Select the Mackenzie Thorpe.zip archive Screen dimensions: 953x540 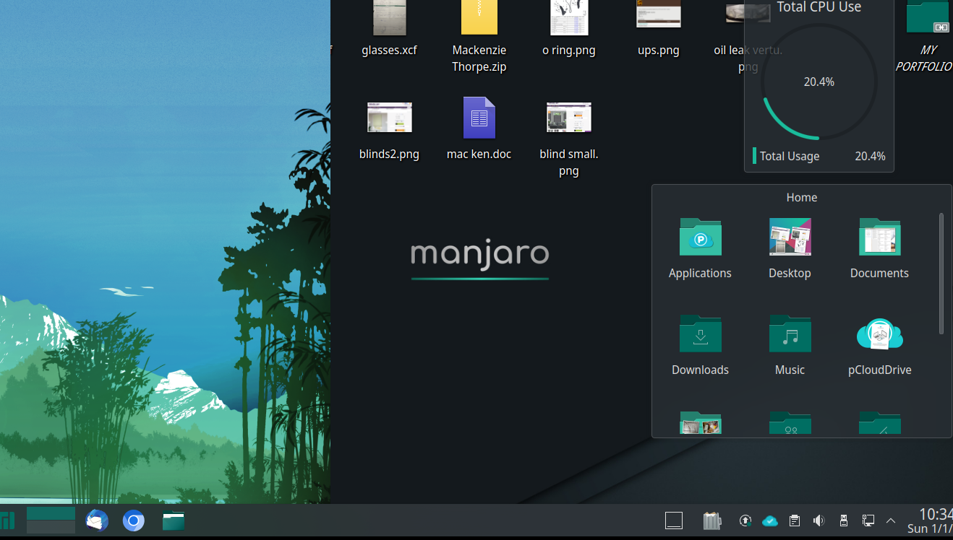coord(479,38)
